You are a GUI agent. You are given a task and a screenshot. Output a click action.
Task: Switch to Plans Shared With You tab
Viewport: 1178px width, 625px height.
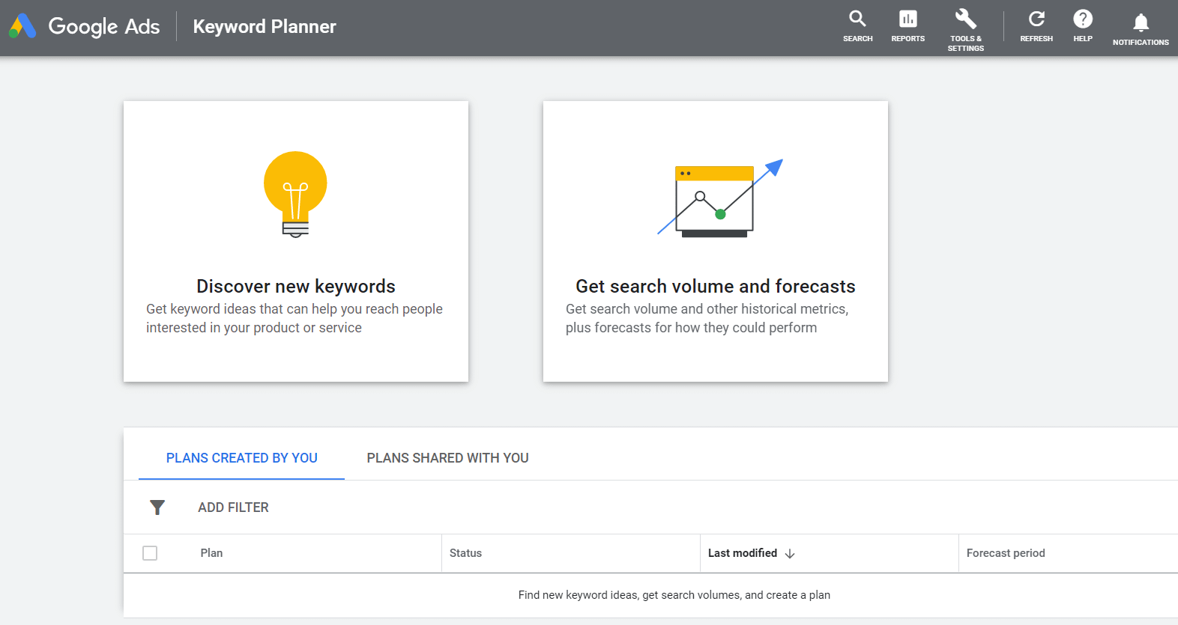pos(447,458)
